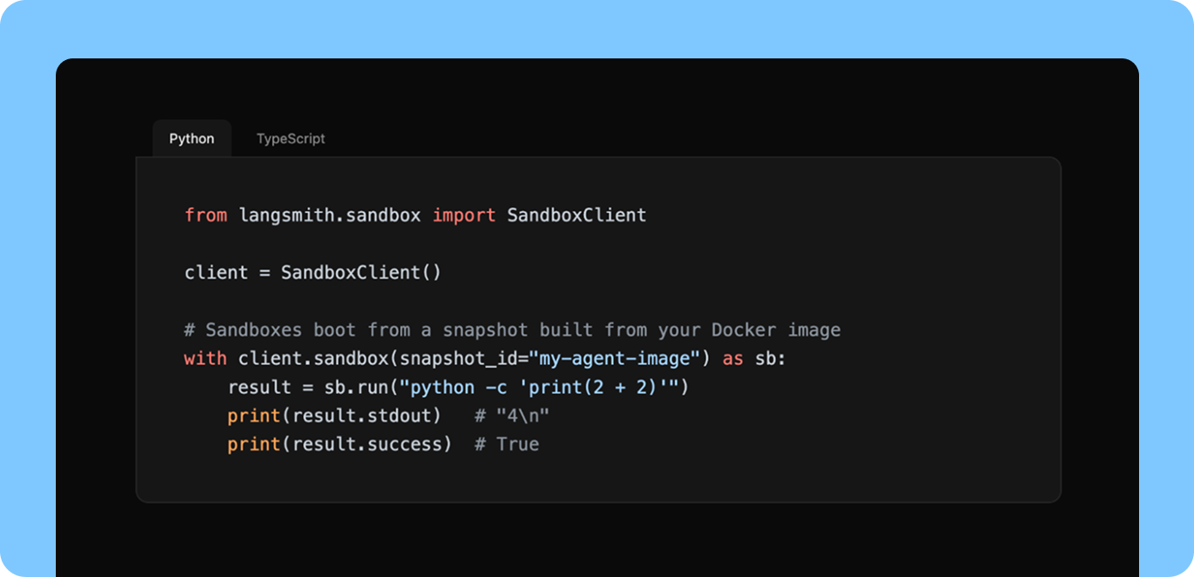The height and width of the screenshot is (577, 1194).
Task: Click the 'with' keyword
Action: [x=206, y=358]
